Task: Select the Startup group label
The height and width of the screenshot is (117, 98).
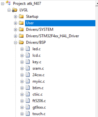Action: (32, 17)
